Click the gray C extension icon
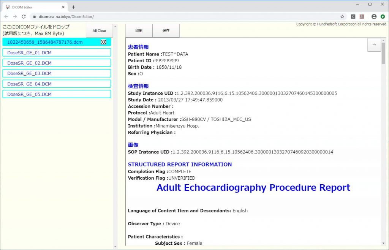This screenshot has width=389, height=250. (x=353, y=17)
